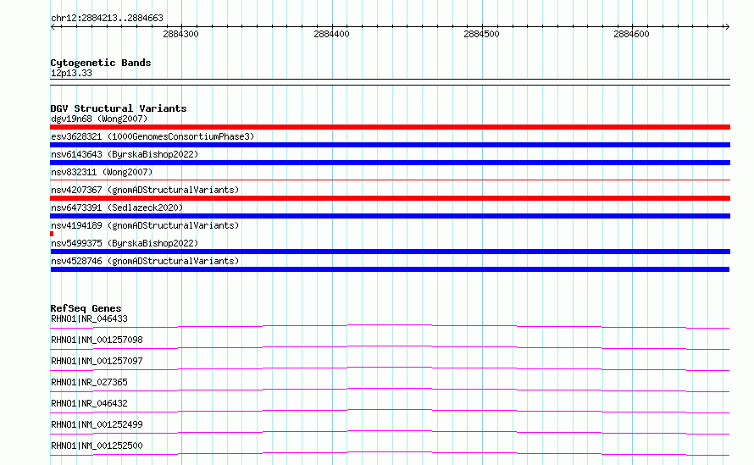The width and height of the screenshot is (754, 465).
Task: Open nsv5499375 (ByrskaBishop2022) variant label
Action: pyautogui.click(x=125, y=243)
